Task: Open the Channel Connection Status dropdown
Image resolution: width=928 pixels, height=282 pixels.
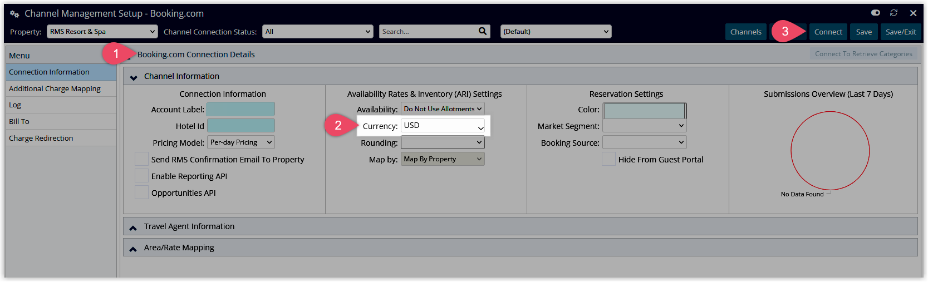Action: pos(318,32)
